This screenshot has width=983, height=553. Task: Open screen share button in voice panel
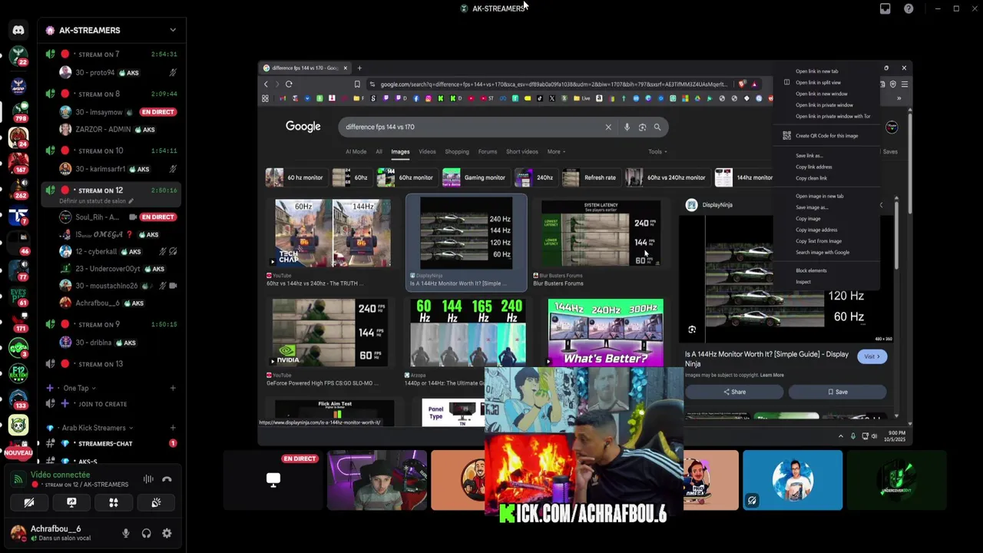tap(71, 502)
